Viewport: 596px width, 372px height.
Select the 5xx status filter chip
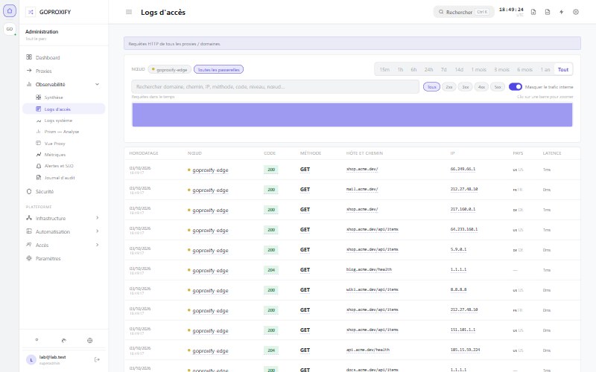coord(498,87)
